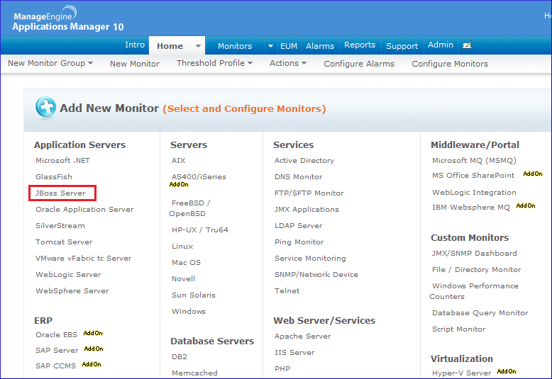Select IIS Server monitor
The image size is (552, 379).
click(x=294, y=353)
